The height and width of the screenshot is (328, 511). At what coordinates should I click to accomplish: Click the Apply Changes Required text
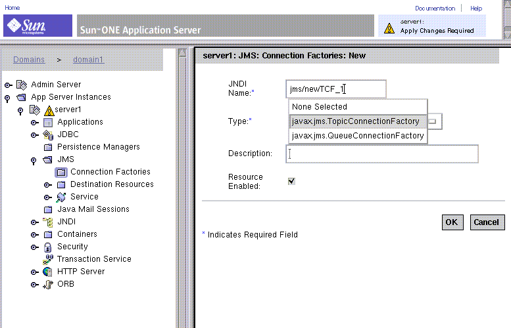pos(437,31)
